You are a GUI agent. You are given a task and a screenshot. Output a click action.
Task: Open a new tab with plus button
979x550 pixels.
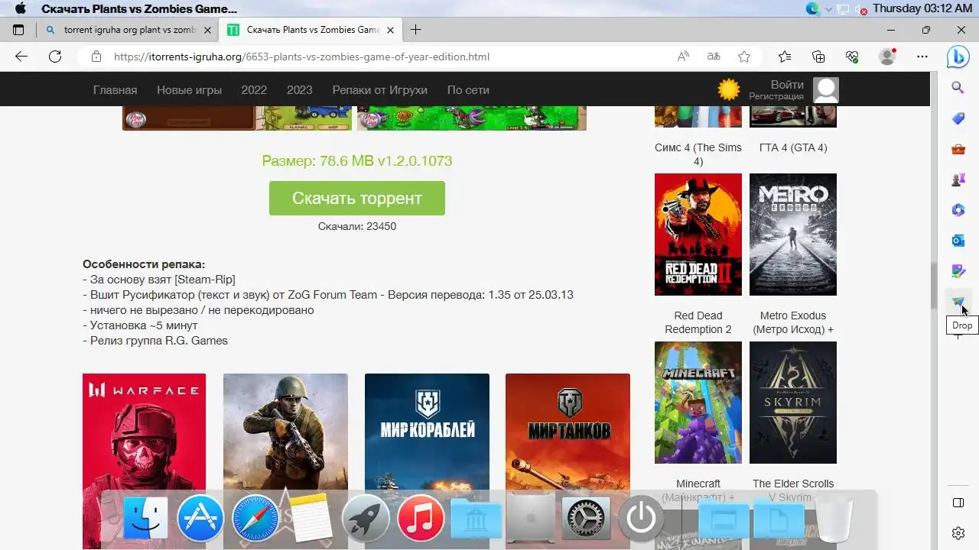pyautogui.click(x=415, y=30)
